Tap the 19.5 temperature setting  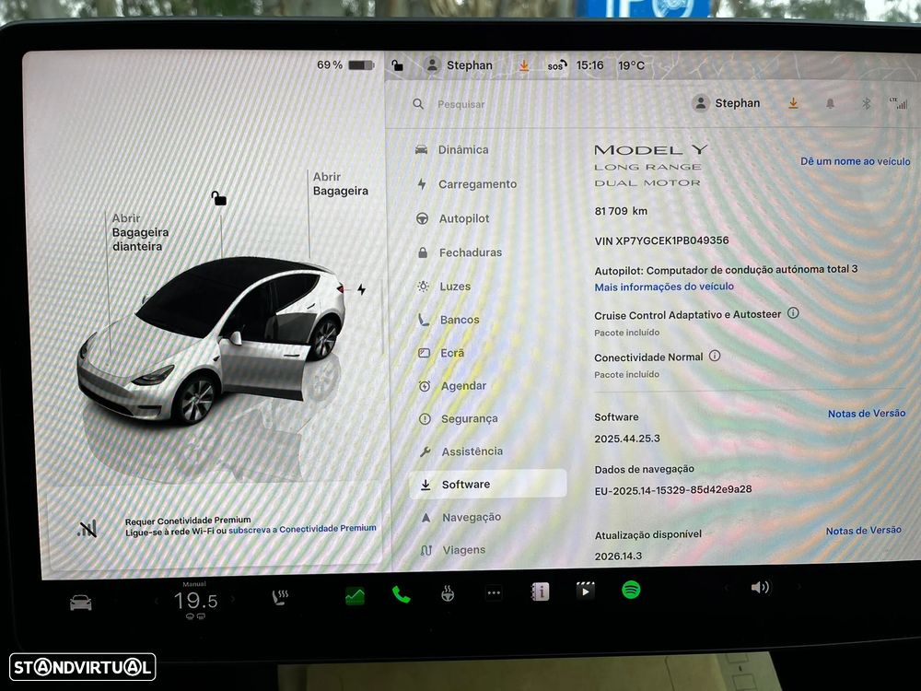(x=195, y=601)
